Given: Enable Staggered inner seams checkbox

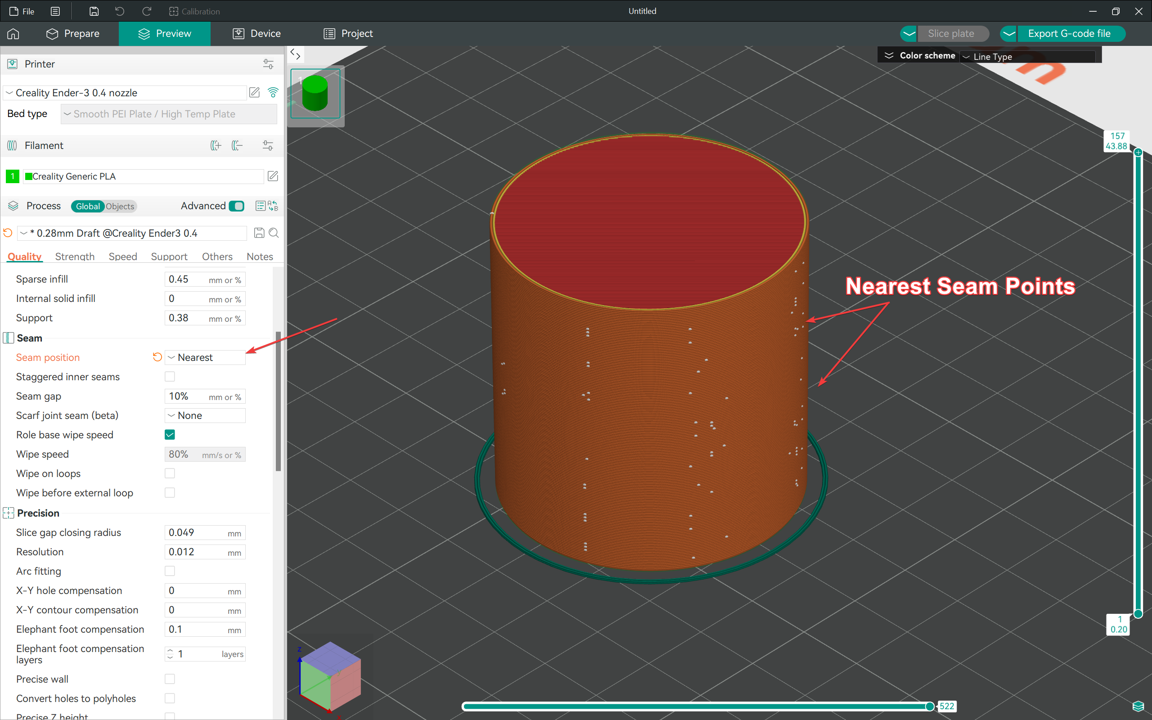Looking at the screenshot, I should click(170, 377).
